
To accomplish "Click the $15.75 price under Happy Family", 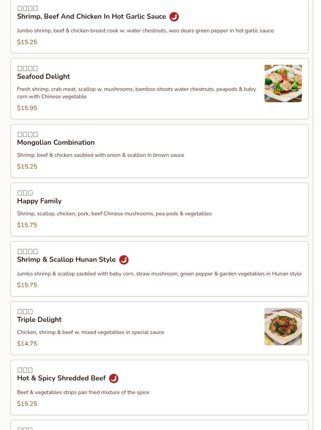I will (27, 225).
